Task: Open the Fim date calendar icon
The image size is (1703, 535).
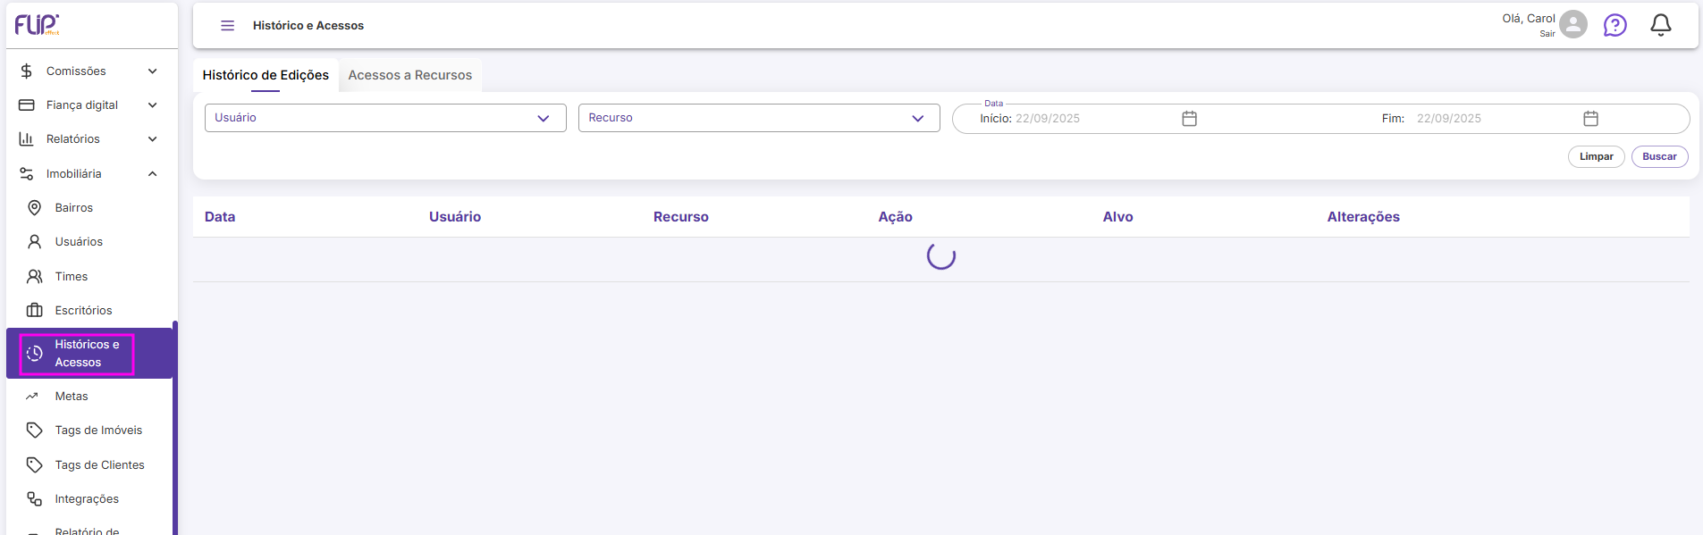Action: click(1591, 119)
